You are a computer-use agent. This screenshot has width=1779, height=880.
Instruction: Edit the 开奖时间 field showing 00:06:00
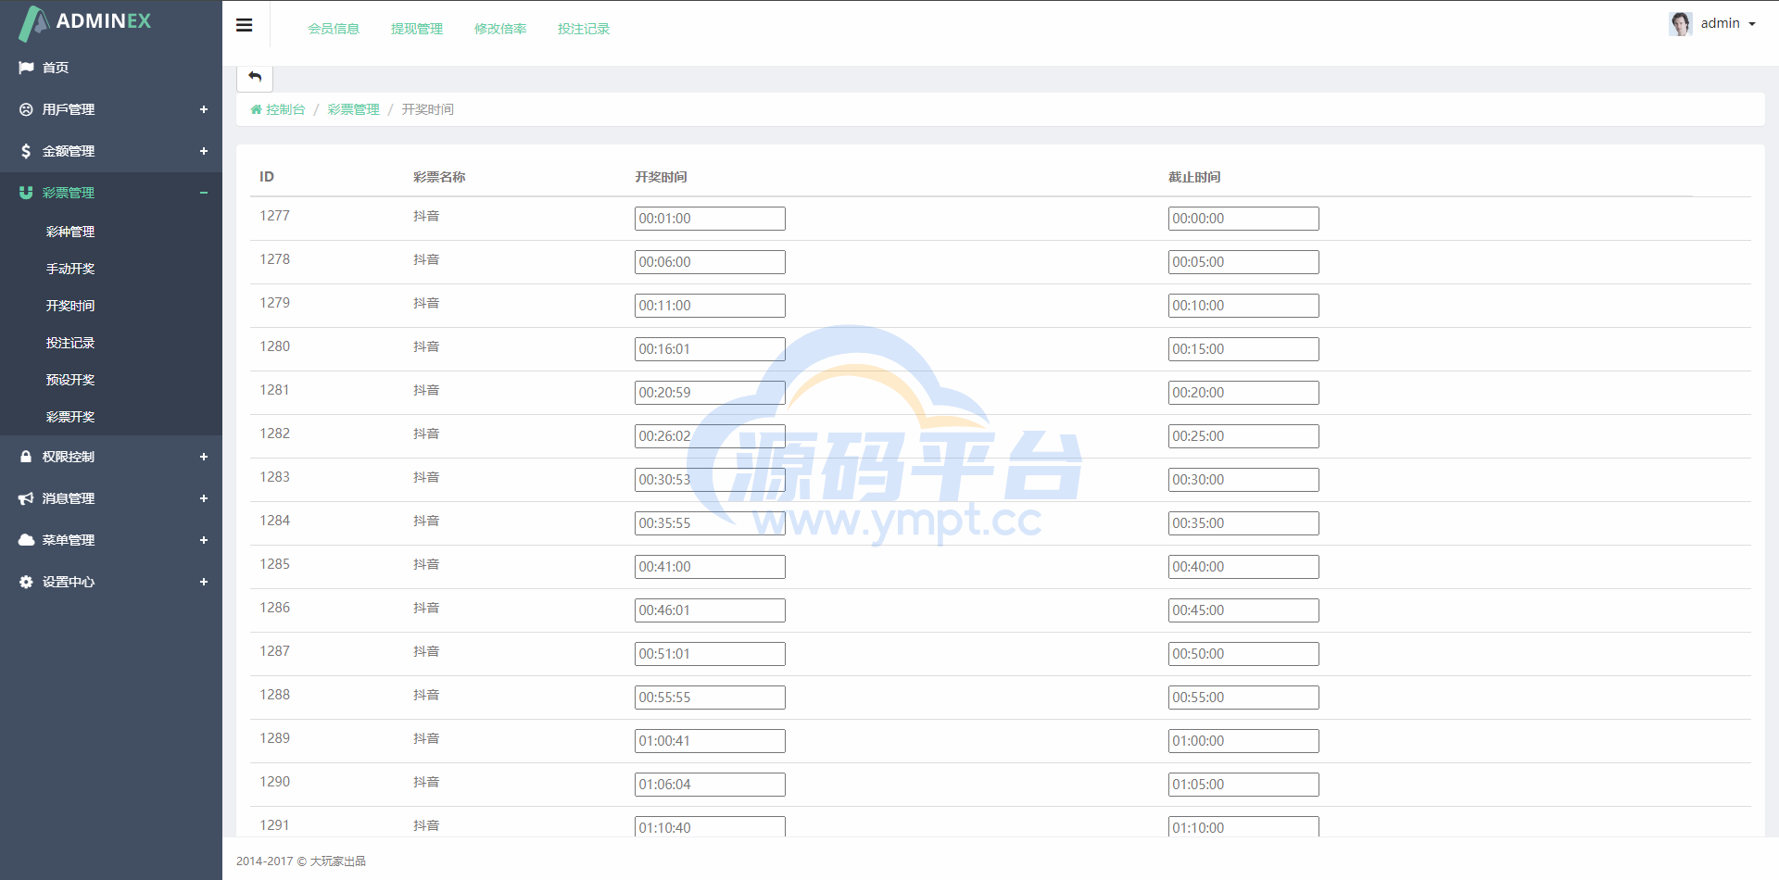(x=710, y=262)
